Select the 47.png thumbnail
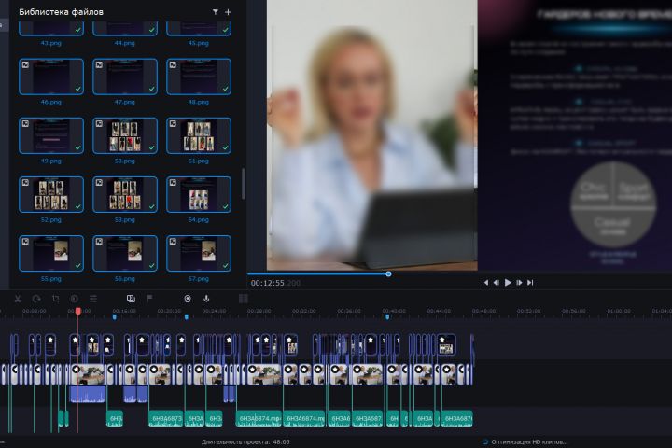Viewport: 672px width, 448px height. point(125,77)
